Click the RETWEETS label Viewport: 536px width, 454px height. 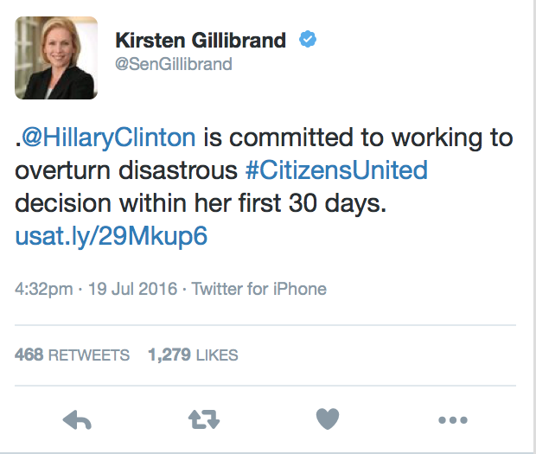click(x=89, y=355)
